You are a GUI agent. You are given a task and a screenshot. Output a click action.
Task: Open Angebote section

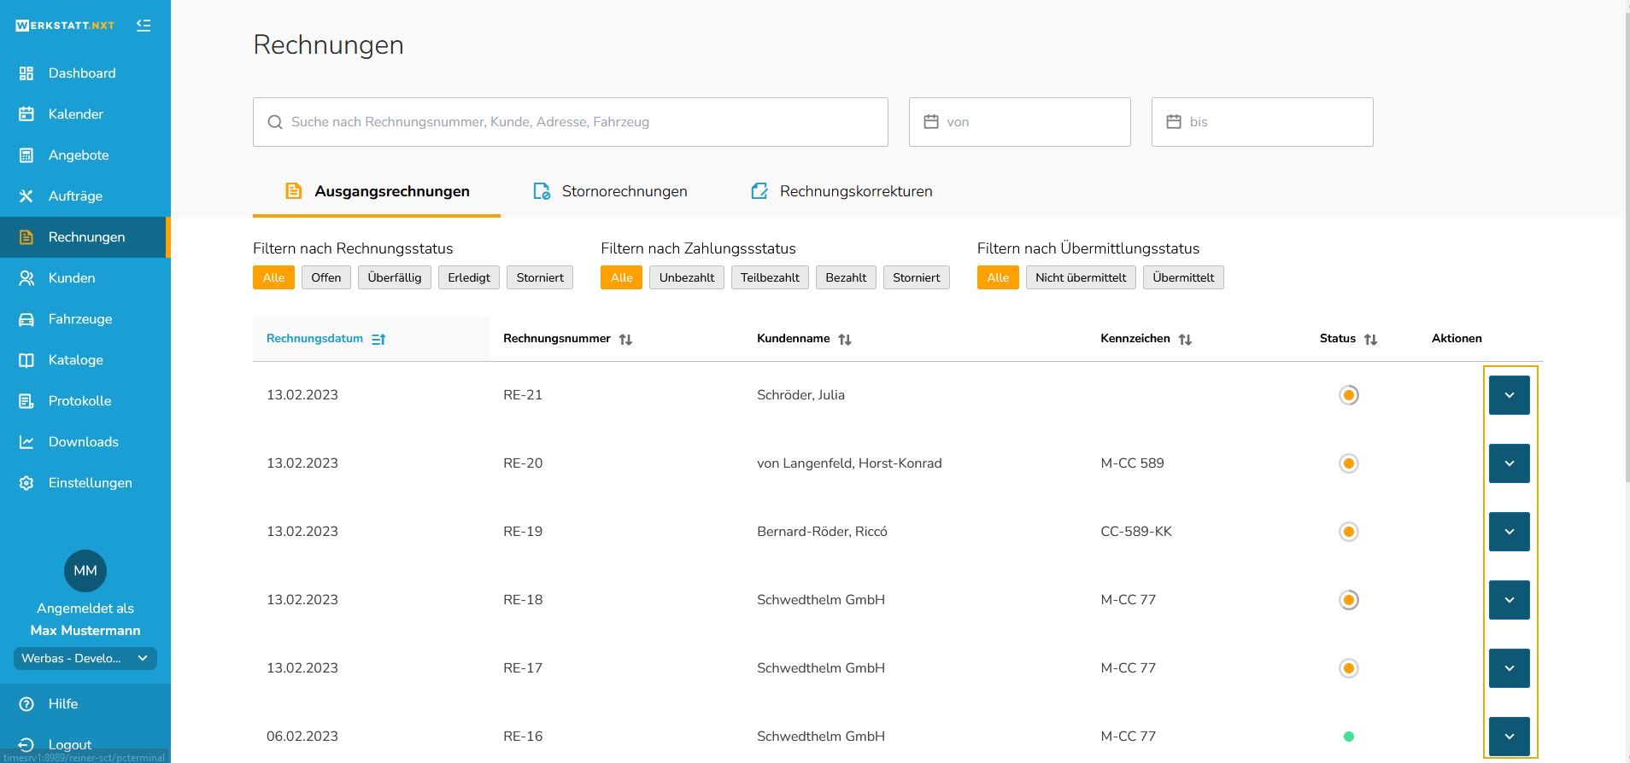(x=84, y=155)
